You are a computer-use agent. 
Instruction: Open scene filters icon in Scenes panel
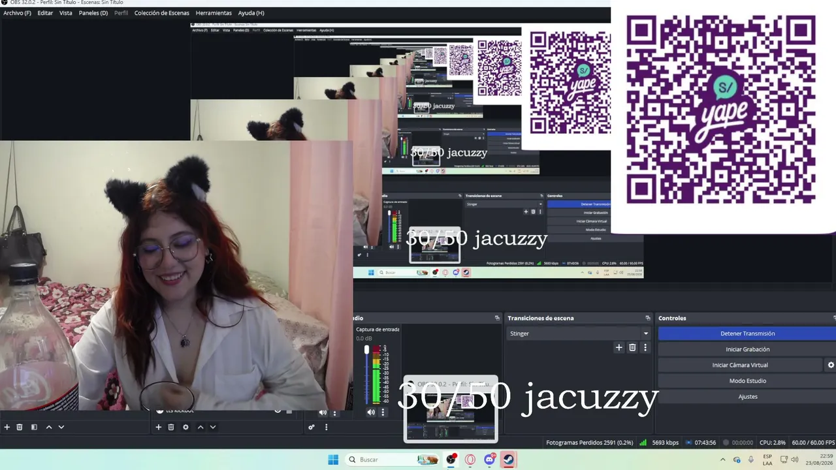[x=34, y=427]
